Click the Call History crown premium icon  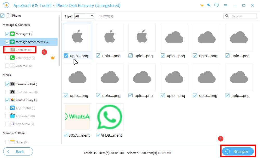tap(53, 58)
